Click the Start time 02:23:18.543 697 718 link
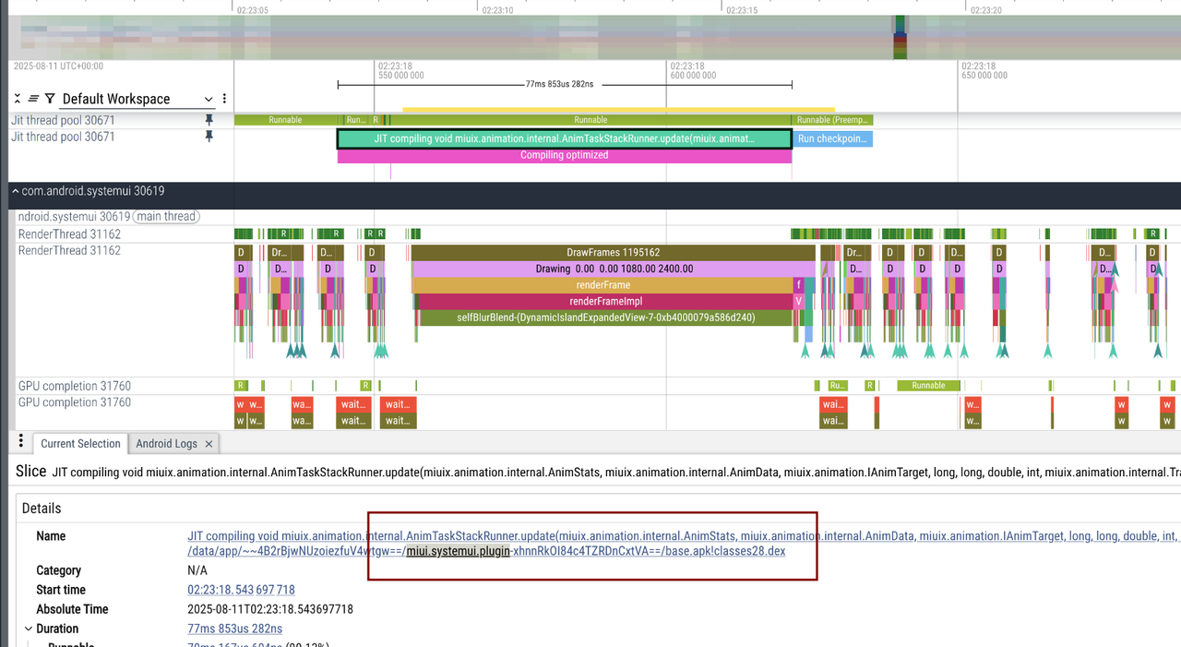1181x647 pixels. click(x=241, y=590)
